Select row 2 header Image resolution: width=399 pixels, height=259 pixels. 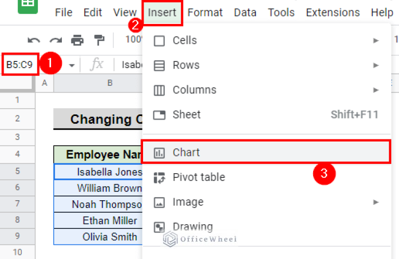[x=17, y=119]
